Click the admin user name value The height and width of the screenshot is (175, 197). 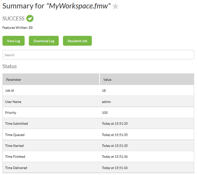coord(106,102)
